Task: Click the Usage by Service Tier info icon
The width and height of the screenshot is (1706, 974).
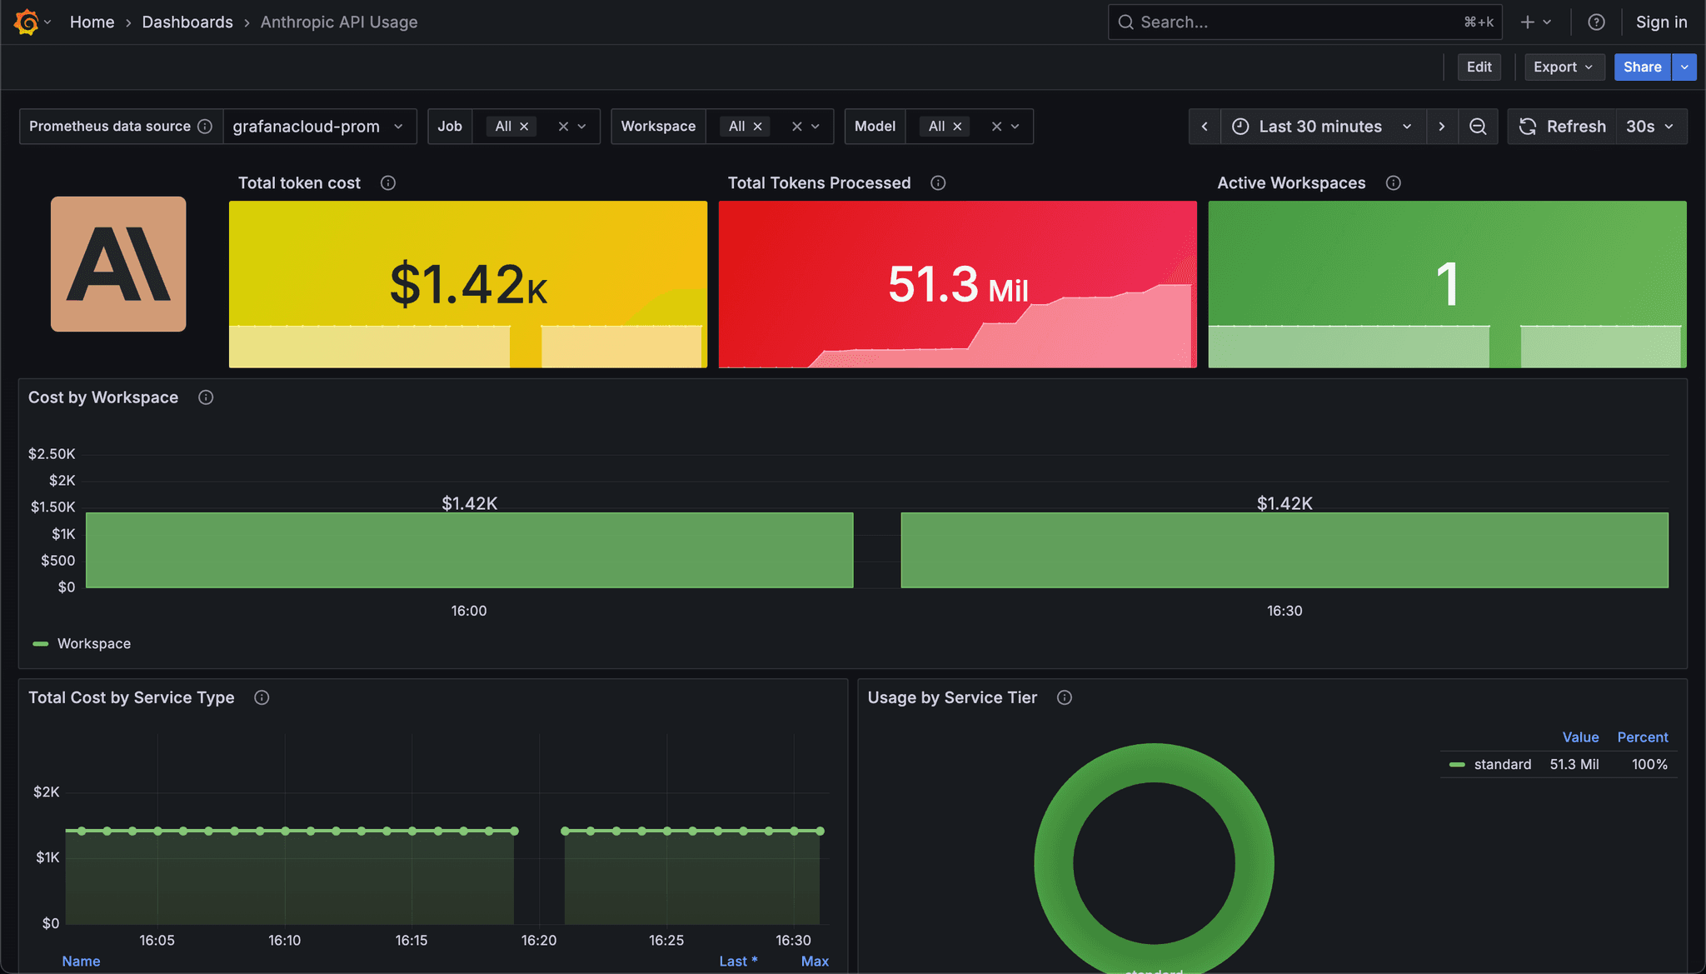Action: 1065,698
